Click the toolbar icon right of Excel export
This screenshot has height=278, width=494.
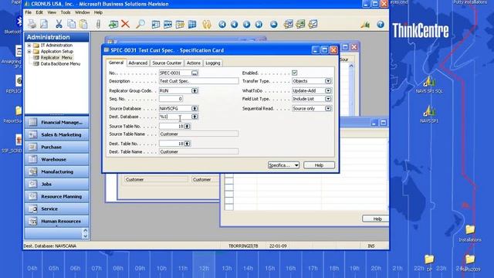[x=313, y=24]
